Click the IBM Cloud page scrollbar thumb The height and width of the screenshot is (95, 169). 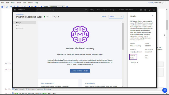point(123,36)
